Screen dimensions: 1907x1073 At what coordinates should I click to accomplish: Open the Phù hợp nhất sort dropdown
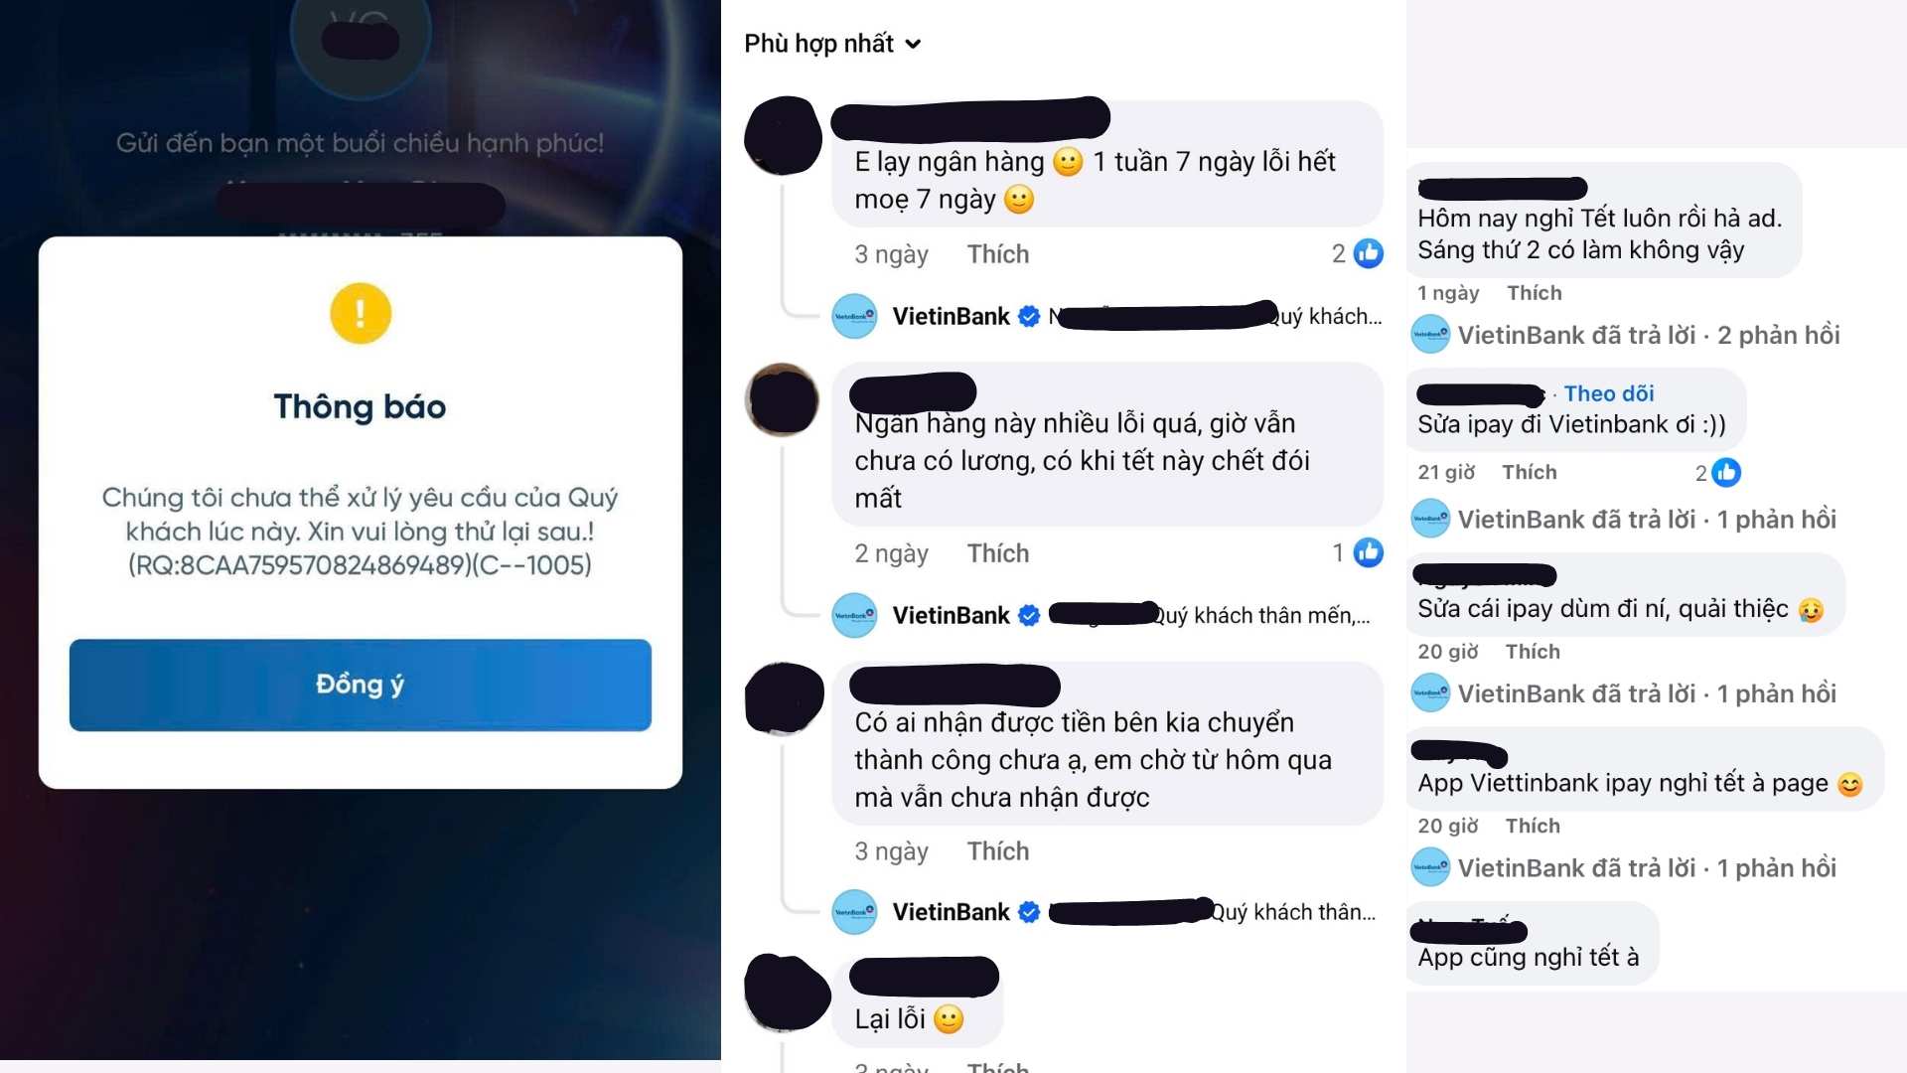(x=832, y=44)
